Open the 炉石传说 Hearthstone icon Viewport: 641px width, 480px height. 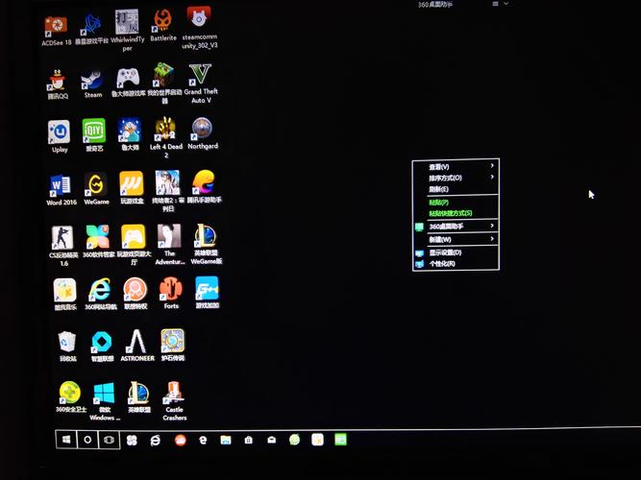(x=173, y=346)
